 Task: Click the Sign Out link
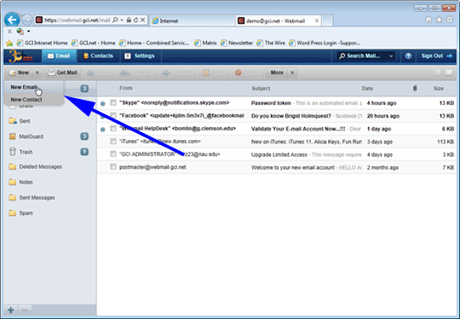pyautogui.click(x=436, y=55)
